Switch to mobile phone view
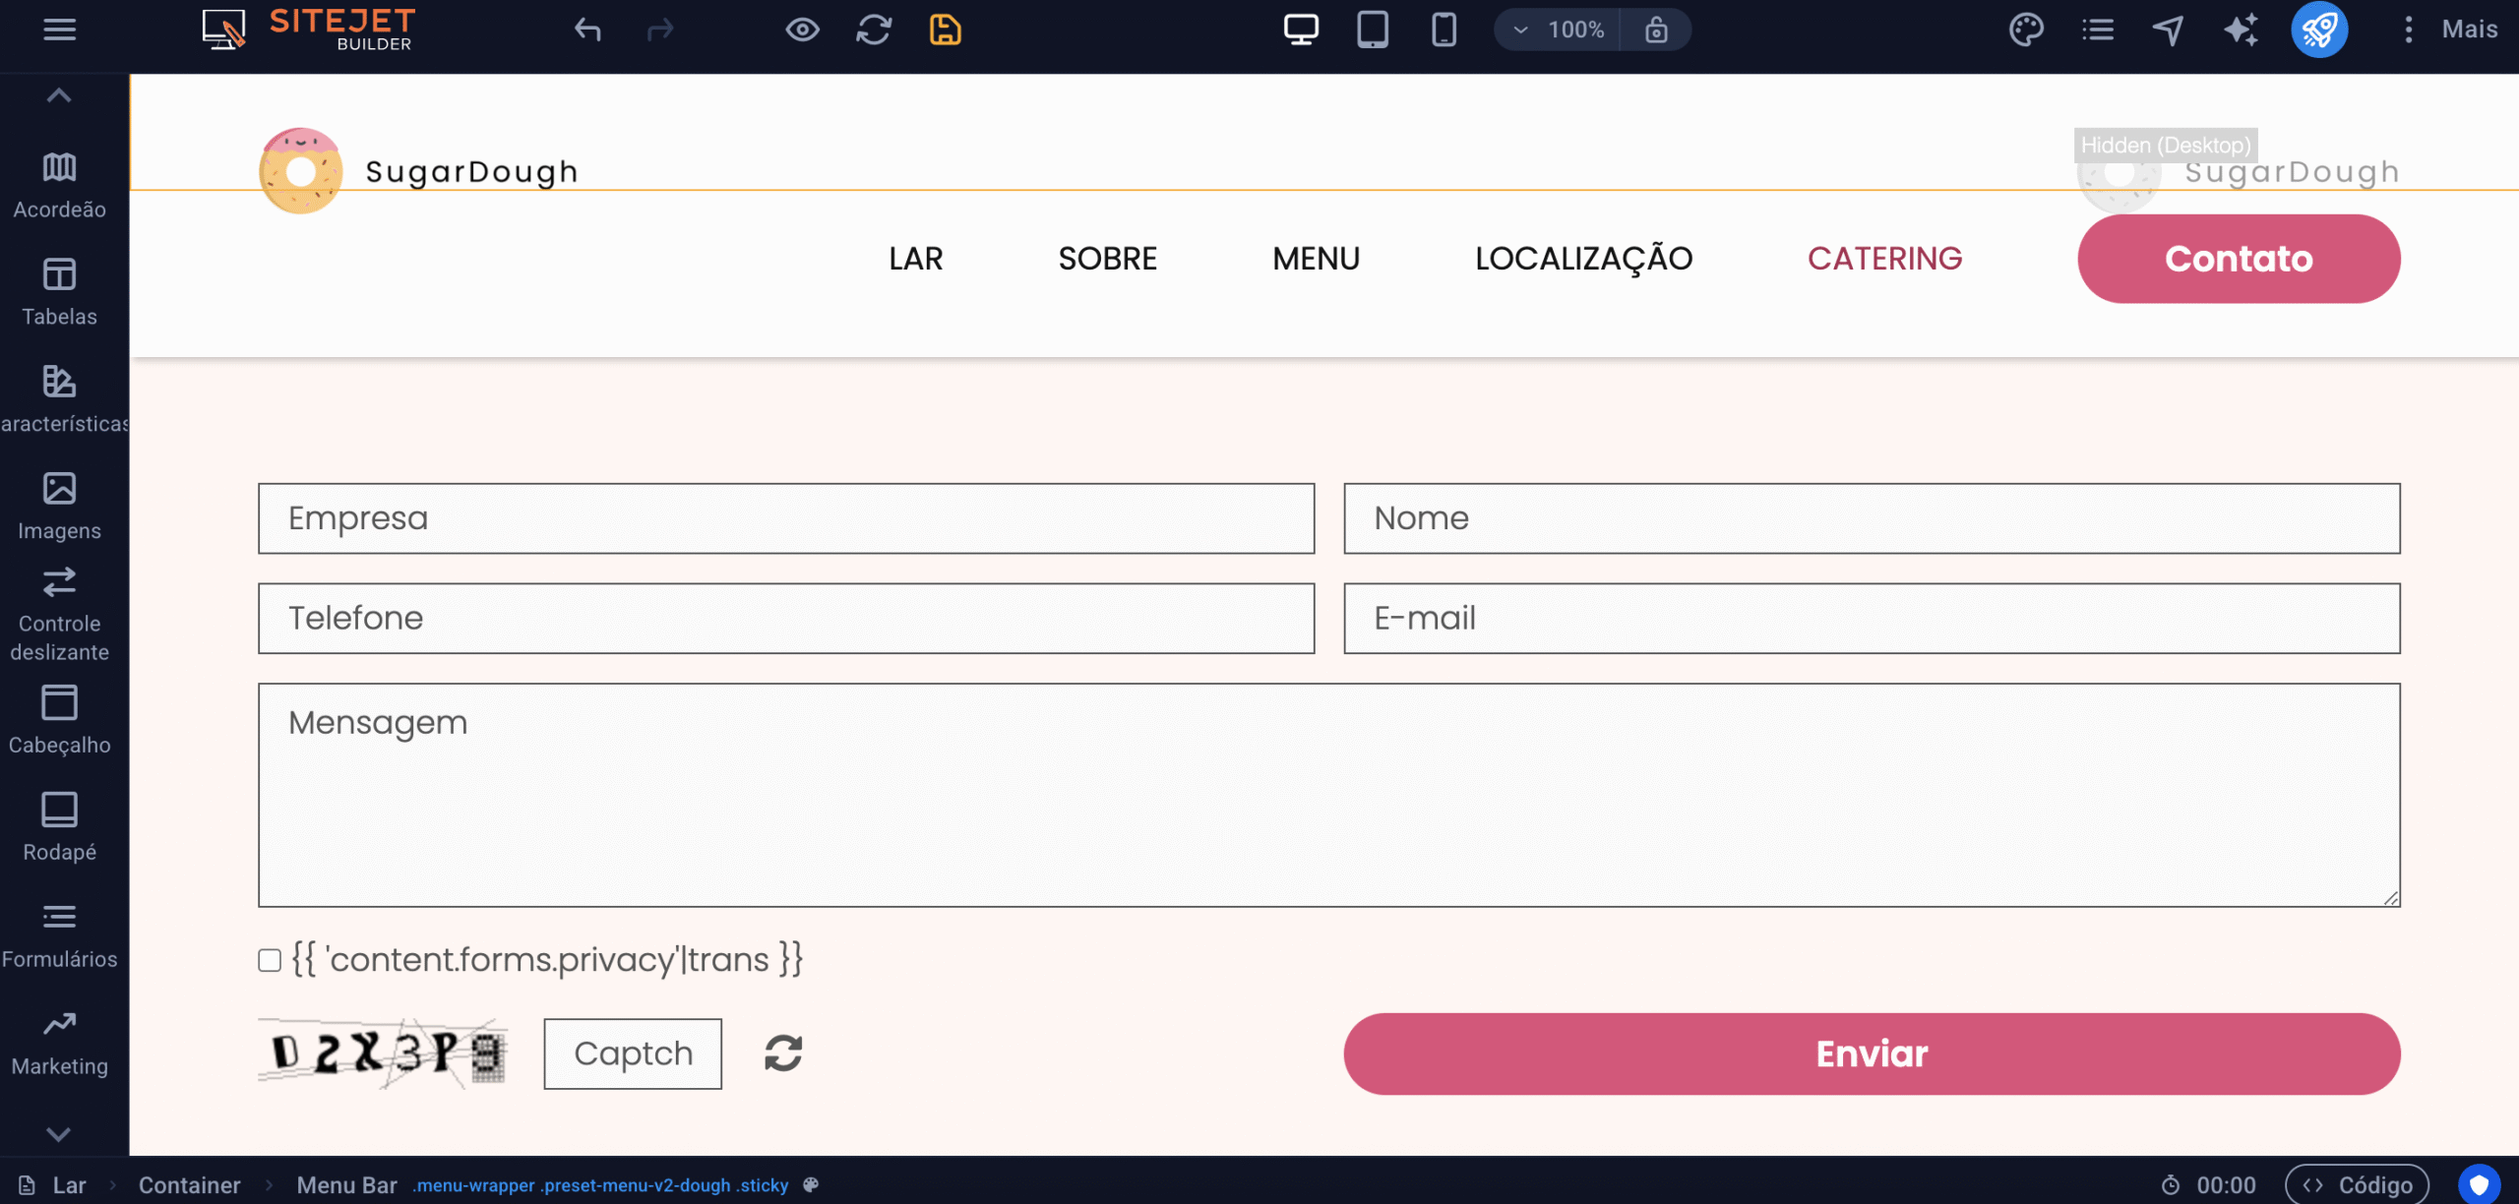The width and height of the screenshot is (2519, 1204). tap(1444, 30)
